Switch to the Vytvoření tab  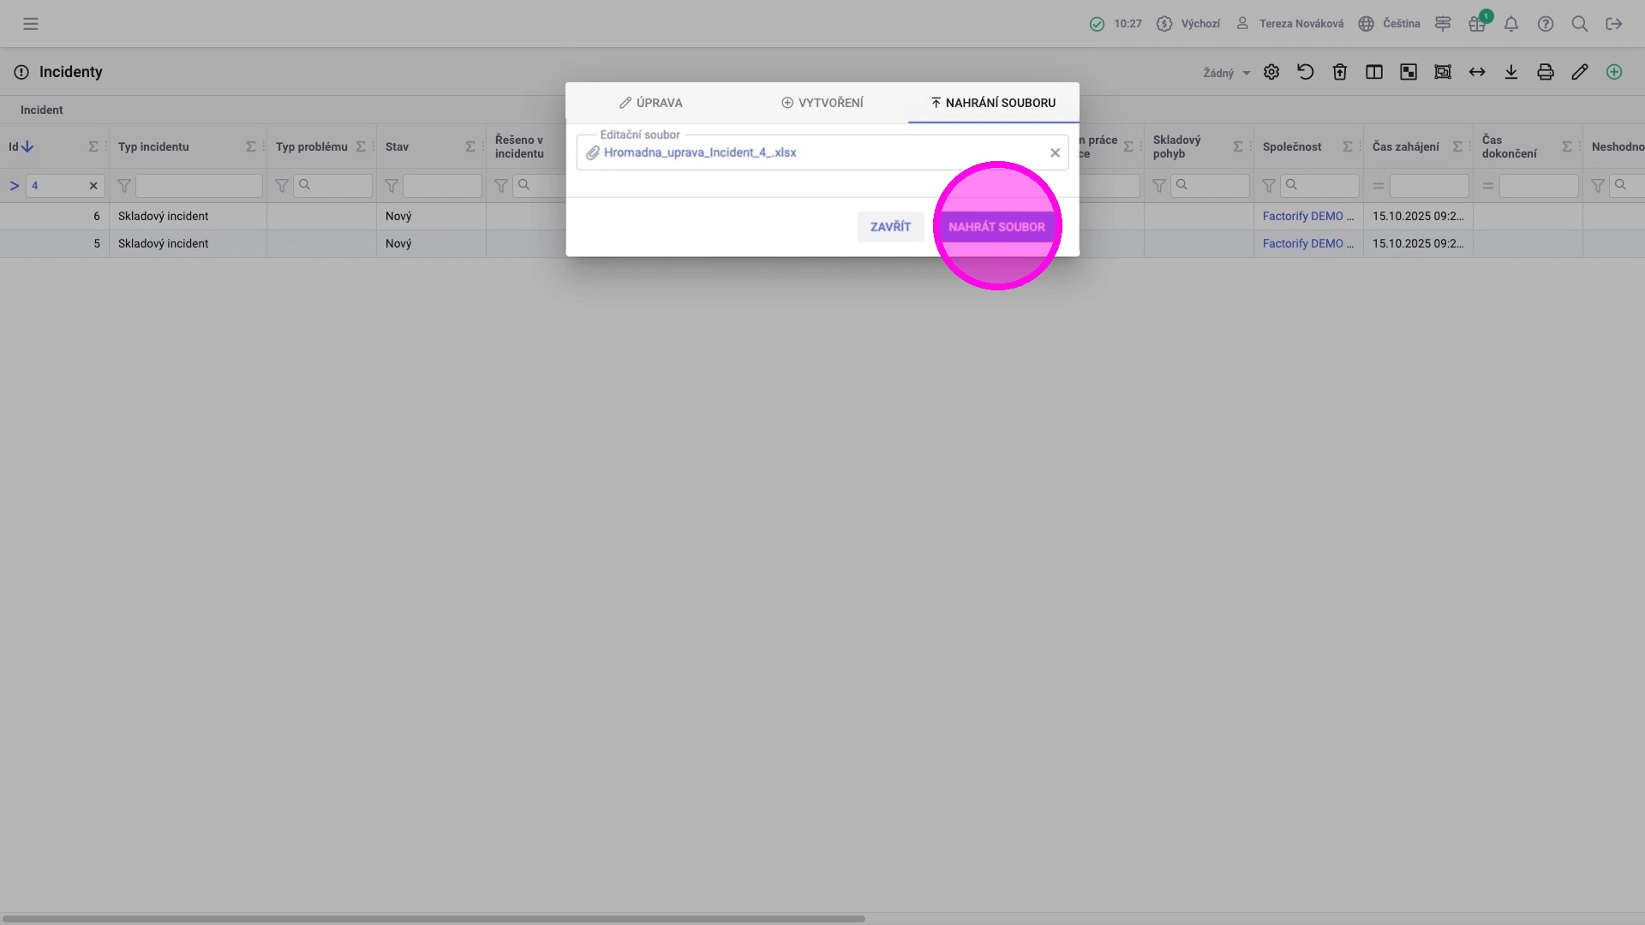coord(822,103)
